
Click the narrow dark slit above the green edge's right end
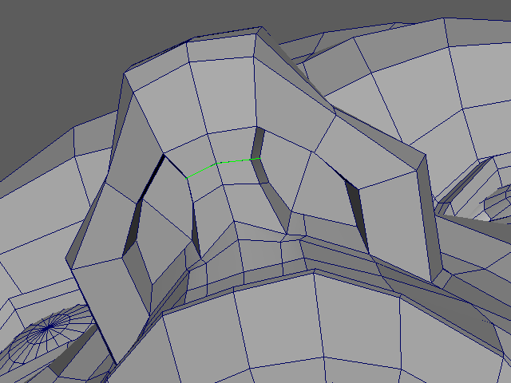(x=257, y=144)
